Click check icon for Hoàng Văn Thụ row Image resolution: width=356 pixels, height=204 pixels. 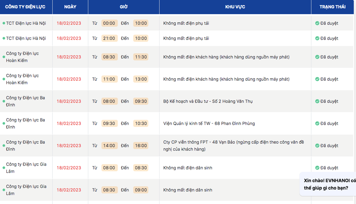(317, 101)
